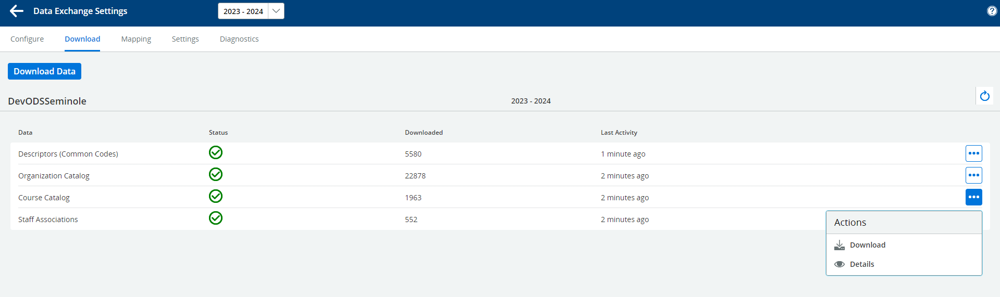Click the green status checkmark for Descriptors
1000x297 pixels.
point(216,152)
